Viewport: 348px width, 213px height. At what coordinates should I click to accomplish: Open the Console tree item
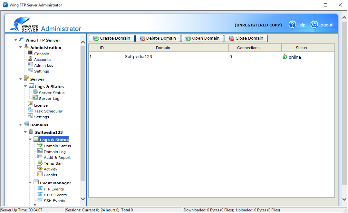coord(42,54)
